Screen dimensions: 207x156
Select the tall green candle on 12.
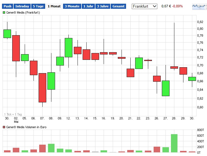[68, 48]
